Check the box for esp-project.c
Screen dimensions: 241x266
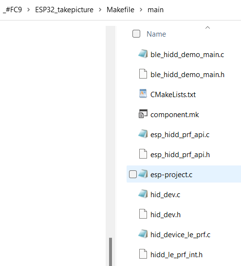tap(133, 174)
